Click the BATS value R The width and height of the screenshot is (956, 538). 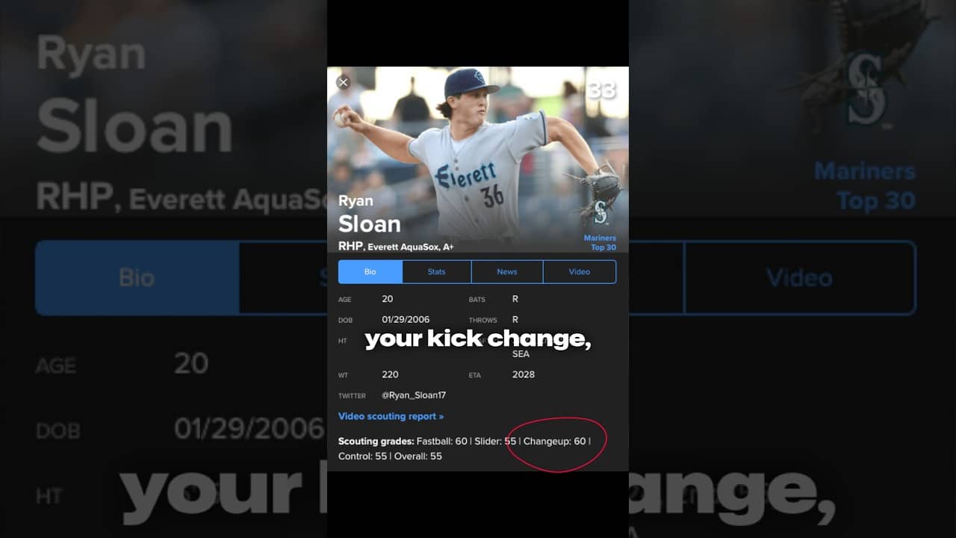[x=515, y=299]
